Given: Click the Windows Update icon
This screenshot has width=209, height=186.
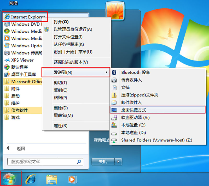Looking at the screenshot, I should click(x=7, y=46).
